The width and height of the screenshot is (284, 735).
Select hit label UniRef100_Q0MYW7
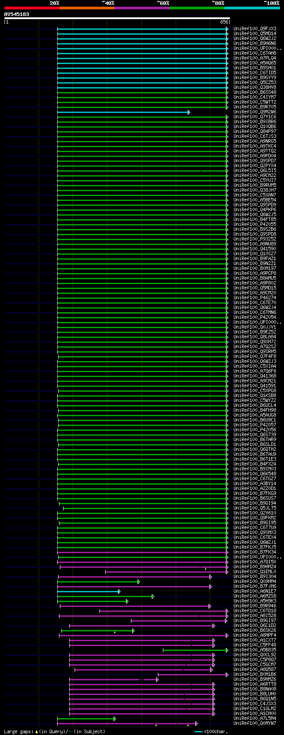[255, 723]
